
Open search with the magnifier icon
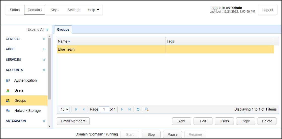pyautogui.click(x=147, y=109)
